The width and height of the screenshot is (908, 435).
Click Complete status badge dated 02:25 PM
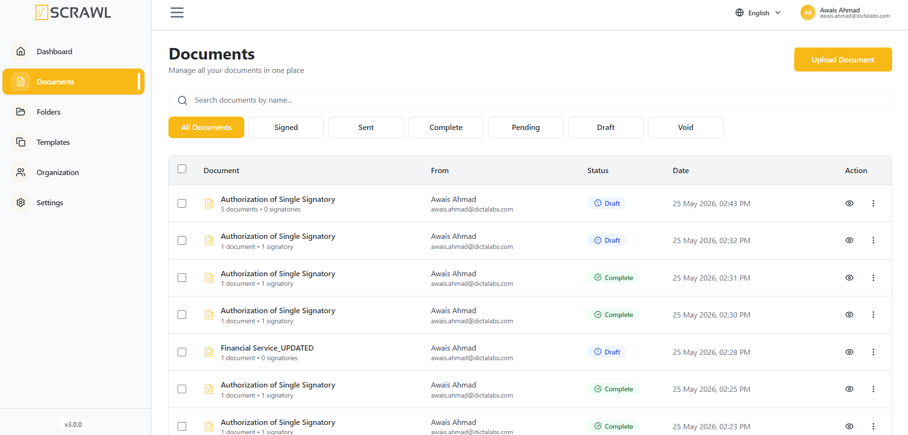[x=613, y=389]
